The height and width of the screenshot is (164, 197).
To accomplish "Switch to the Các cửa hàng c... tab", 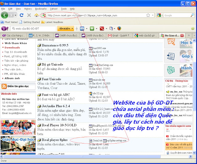I will (x=14, y=36).
